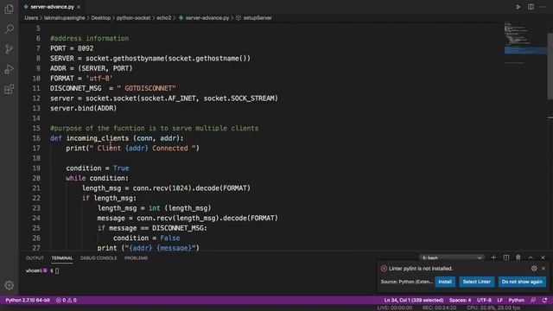Image resolution: width=553 pixels, height=311 pixels.
Task: Change encoding via UTF-8 status item
Action: pyautogui.click(x=484, y=301)
